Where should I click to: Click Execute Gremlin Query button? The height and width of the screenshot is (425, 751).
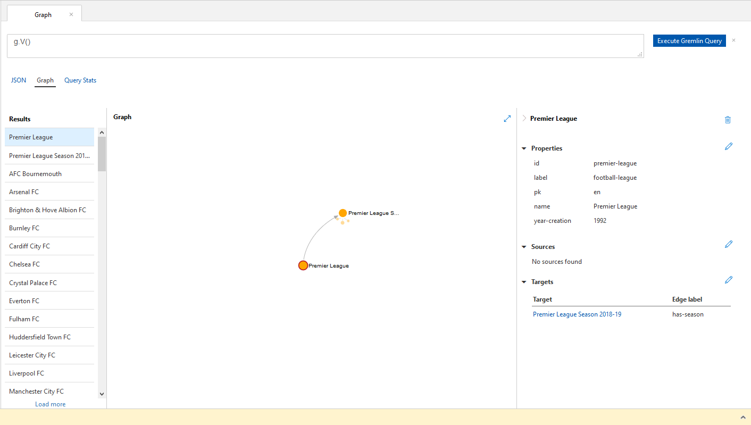(689, 41)
